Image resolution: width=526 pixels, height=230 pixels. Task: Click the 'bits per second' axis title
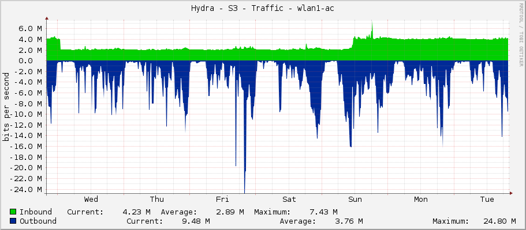point(6,107)
